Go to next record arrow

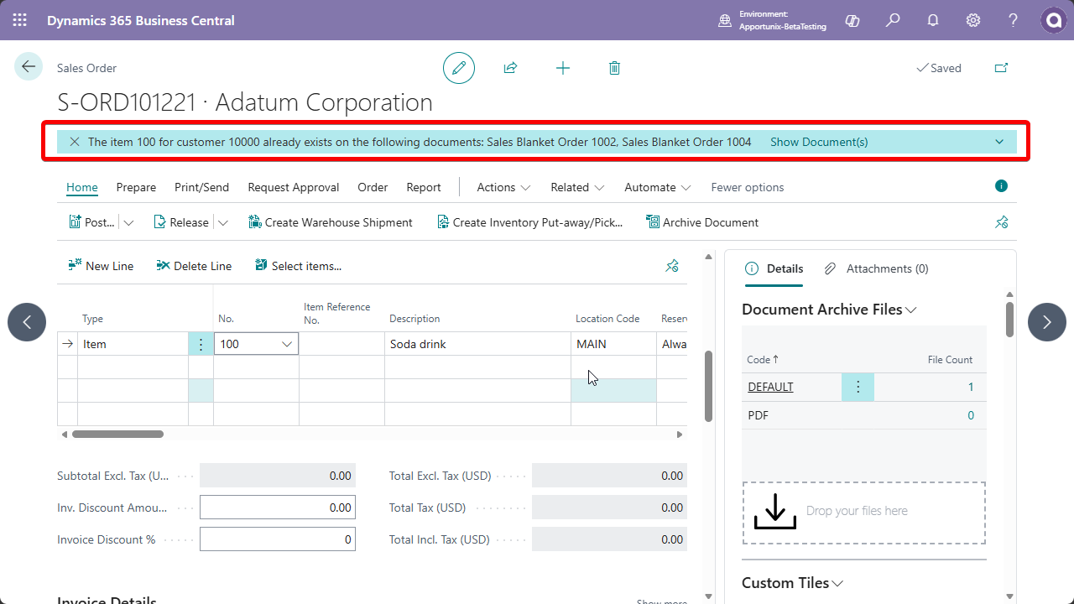point(1047,322)
